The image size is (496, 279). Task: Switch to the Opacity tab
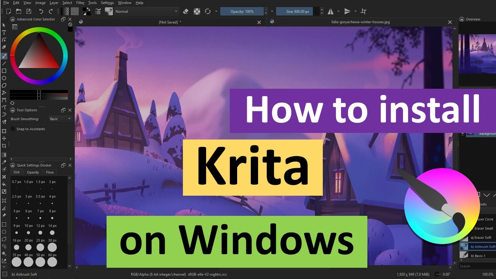pyautogui.click(x=33, y=172)
